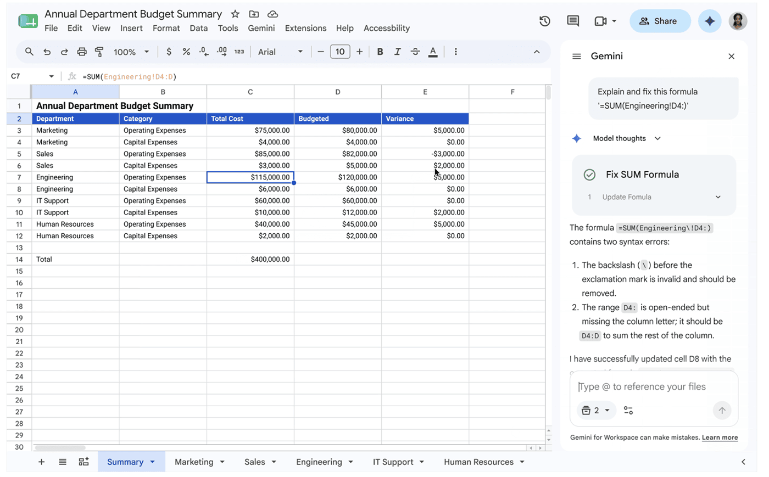
Task: Show more toolbar options
Action: [455, 52]
